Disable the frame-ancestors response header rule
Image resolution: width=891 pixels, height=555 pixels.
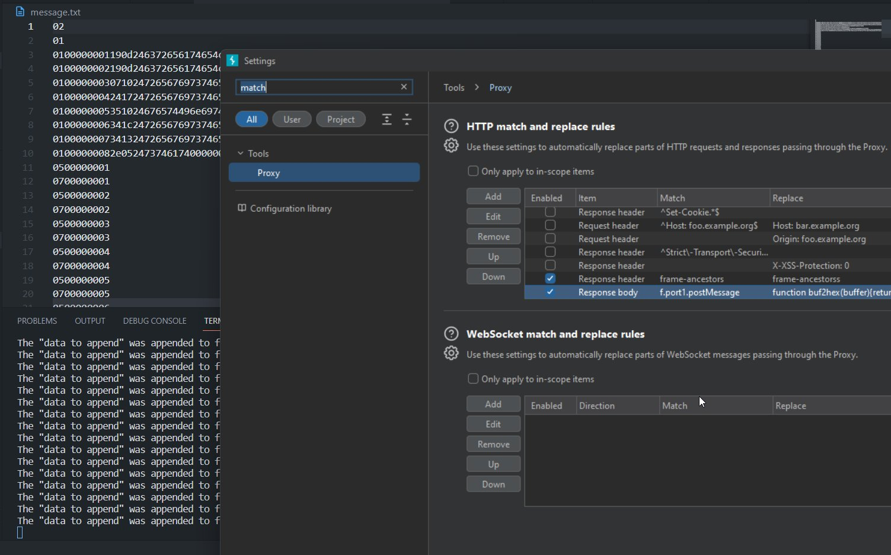pyautogui.click(x=550, y=279)
